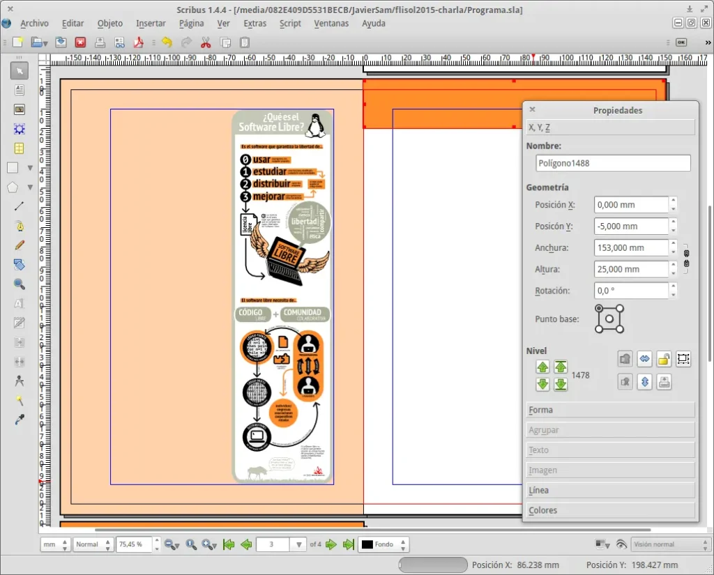Choose the Zoom magnifier tool in toolbox
Screen dimensions: 714x575
point(19,284)
